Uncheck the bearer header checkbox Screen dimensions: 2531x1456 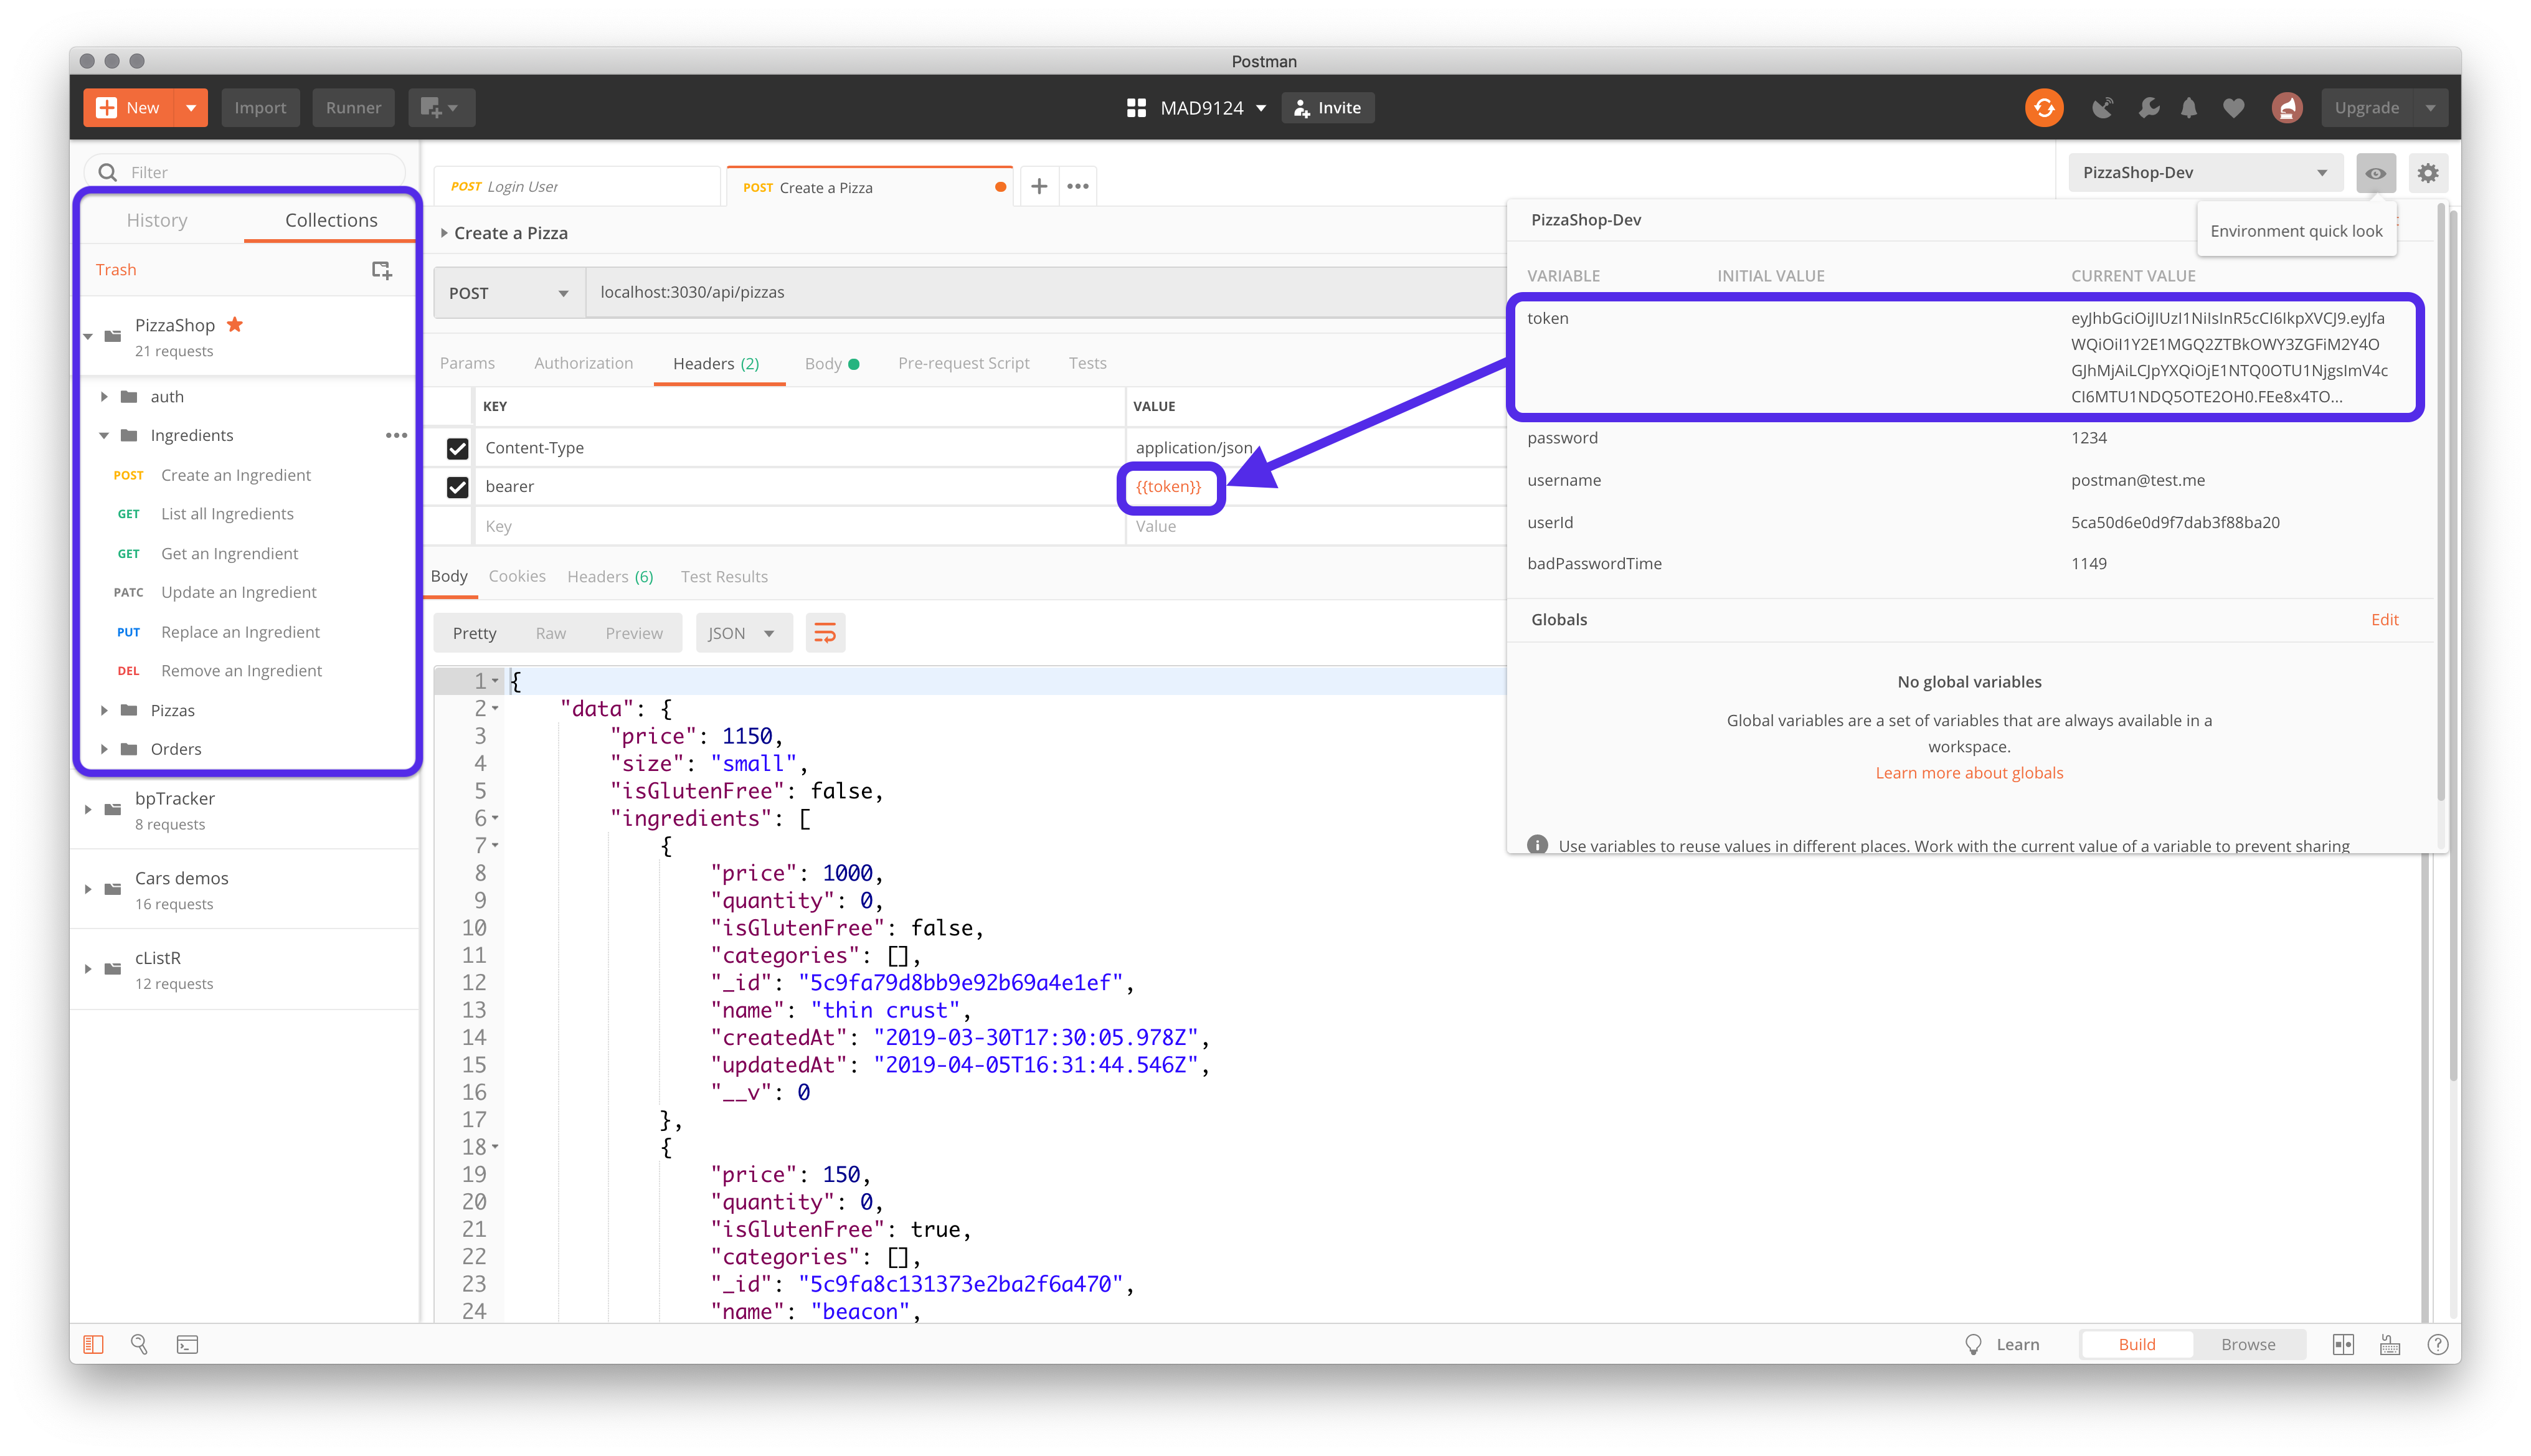click(x=457, y=487)
